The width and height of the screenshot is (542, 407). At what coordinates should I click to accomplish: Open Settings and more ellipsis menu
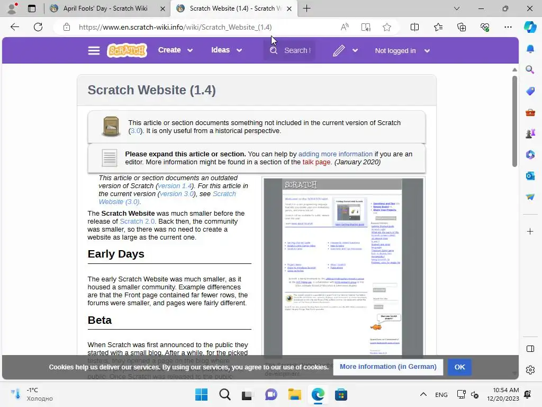coord(508,27)
